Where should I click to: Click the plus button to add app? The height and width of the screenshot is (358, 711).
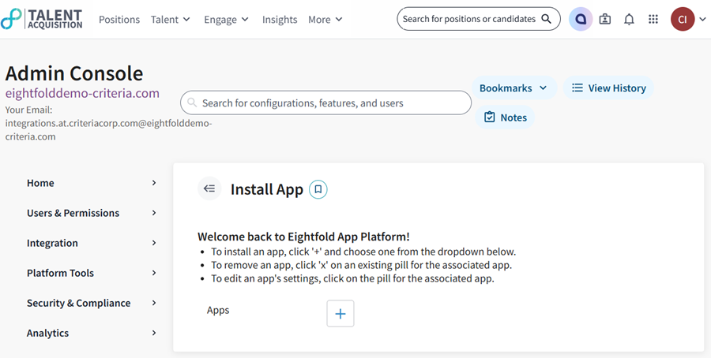click(x=340, y=313)
